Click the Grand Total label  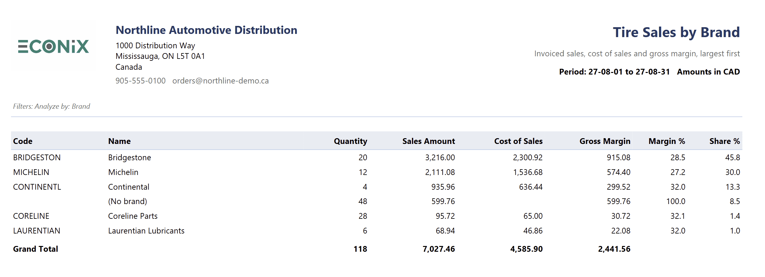click(x=36, y=249)
